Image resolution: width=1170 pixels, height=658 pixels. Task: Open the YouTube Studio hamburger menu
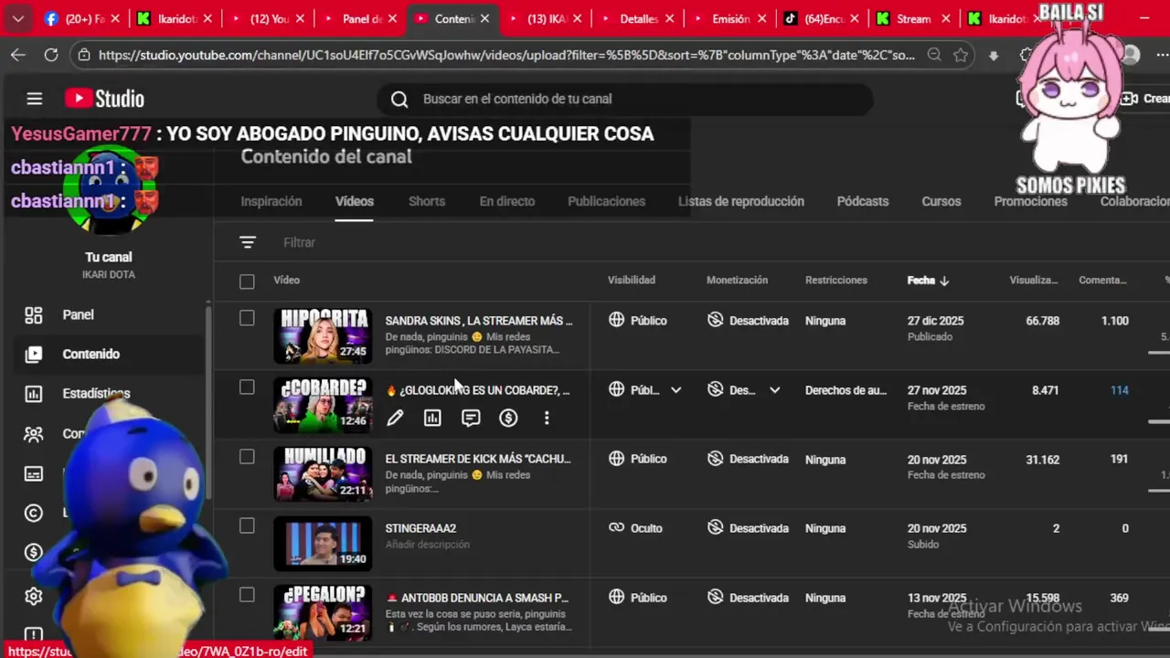(x=35, y=99)
